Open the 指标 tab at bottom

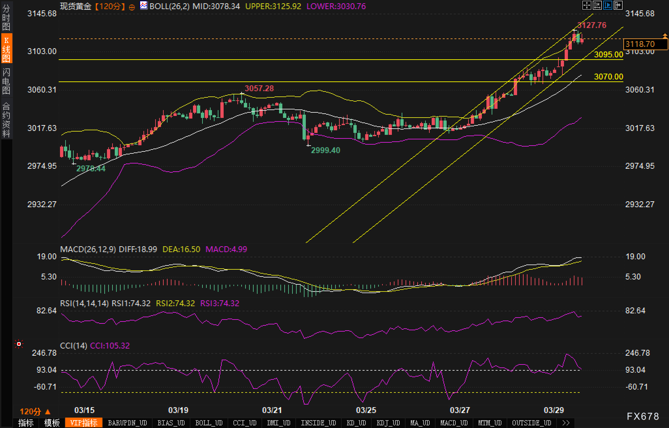point(26,423)
